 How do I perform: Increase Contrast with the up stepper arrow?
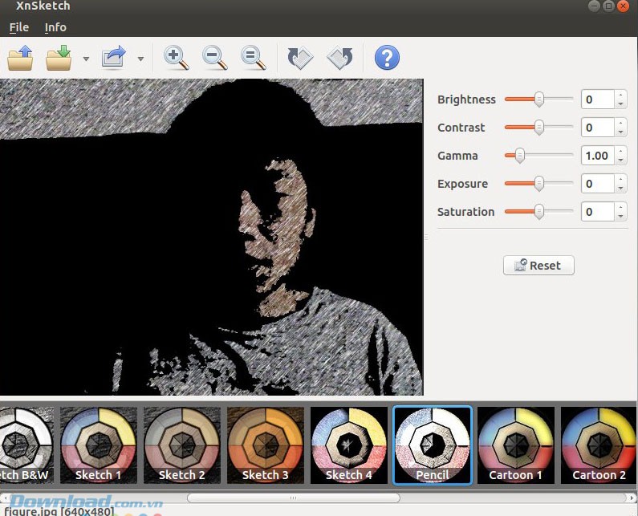(620, 123)
